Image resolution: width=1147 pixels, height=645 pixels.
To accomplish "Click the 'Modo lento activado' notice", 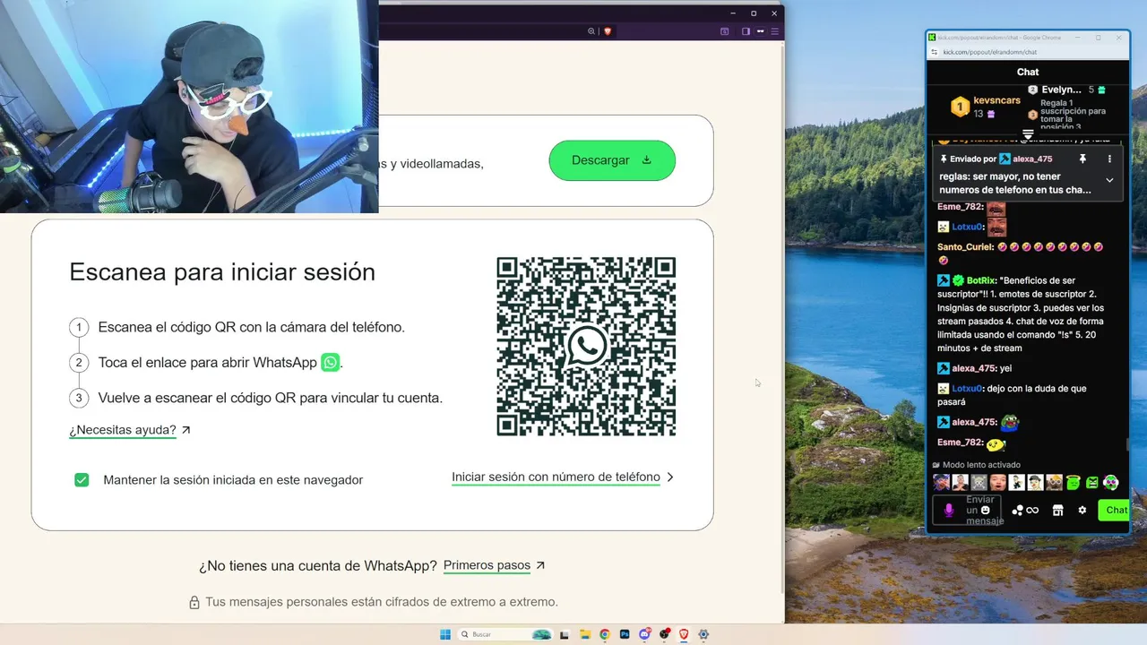I will (976, 465).
